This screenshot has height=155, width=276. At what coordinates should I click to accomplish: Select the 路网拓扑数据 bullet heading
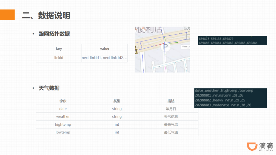point(54,34)
